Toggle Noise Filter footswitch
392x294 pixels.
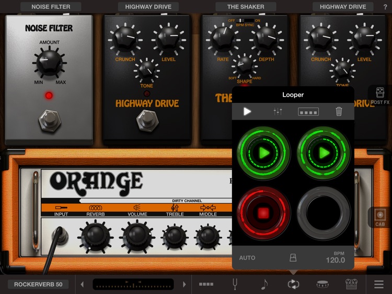(50, 121)
